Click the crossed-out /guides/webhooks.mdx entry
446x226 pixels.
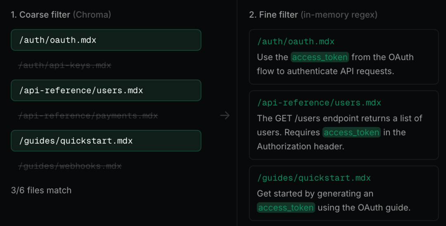(x=70, y=166)
